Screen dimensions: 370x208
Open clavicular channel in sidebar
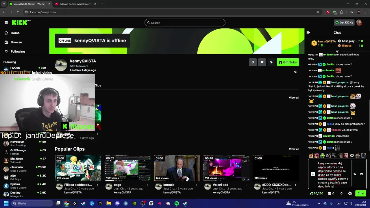[x=25, y=169]
